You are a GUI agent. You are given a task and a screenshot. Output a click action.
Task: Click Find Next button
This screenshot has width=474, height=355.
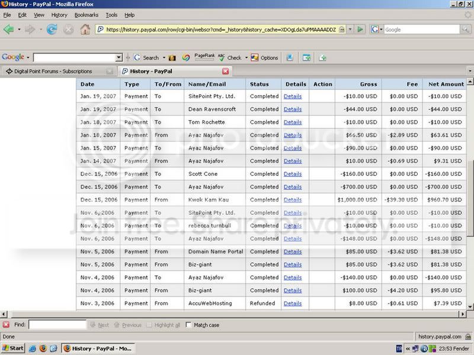100,325
